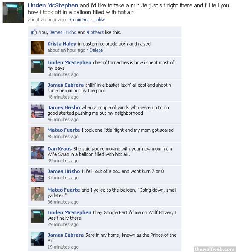Click Dan Kraus's profile thumbnail
Viewport: 236px width, 252px height.
[37, 153]
